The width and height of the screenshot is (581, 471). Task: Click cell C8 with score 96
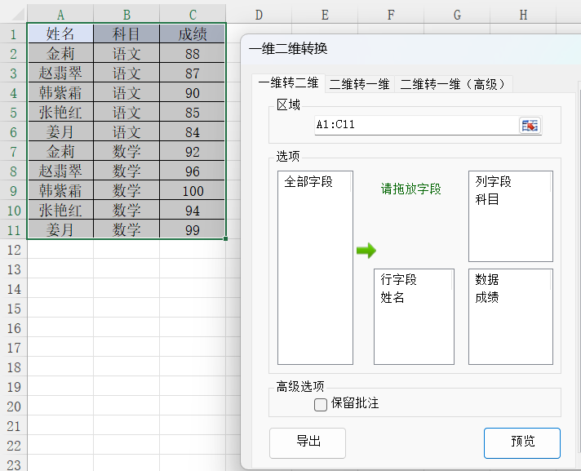point(193,171)
